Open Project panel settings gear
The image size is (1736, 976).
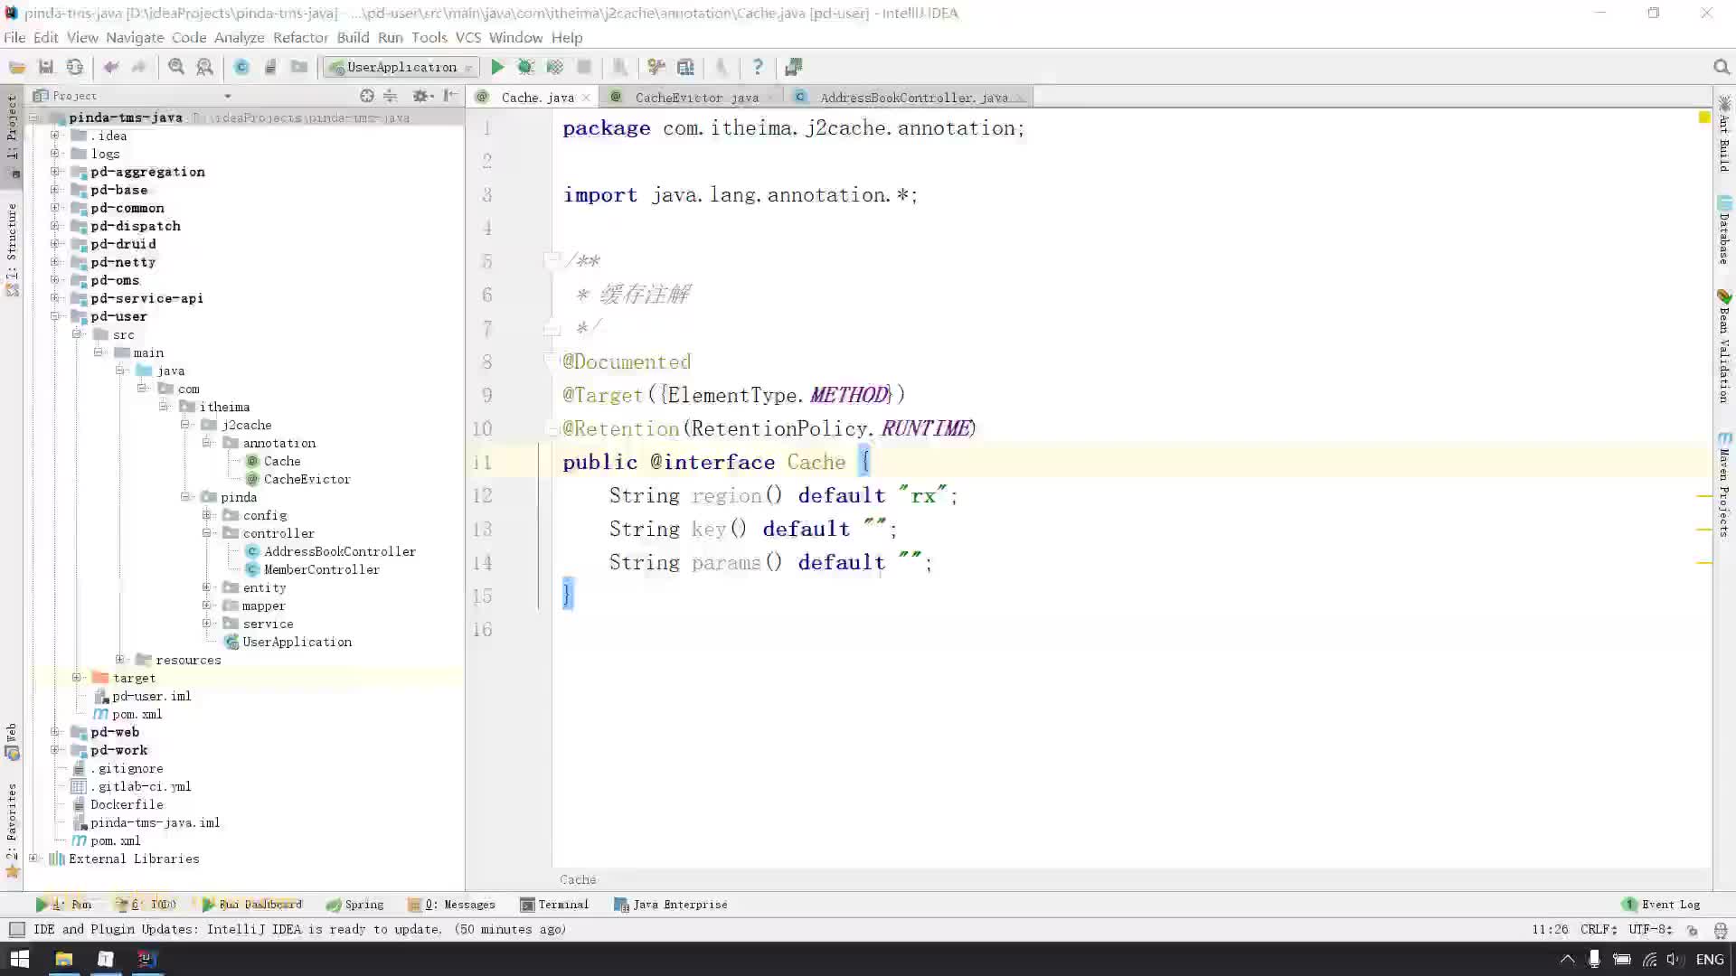tap(420, 96)
